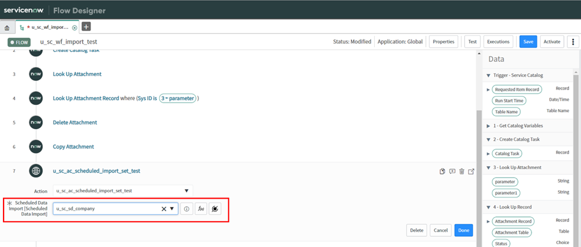Click the globe icon of step 7
Viewport: 581px width, 247px height.
click(x=36, y=170)
